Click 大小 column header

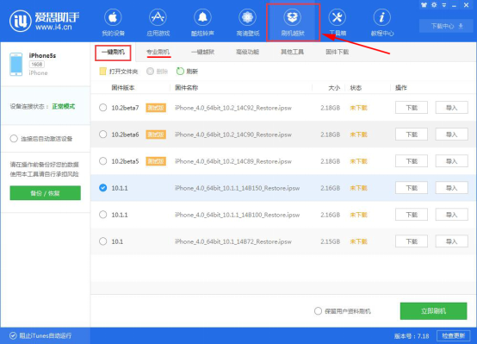(334, 88)
